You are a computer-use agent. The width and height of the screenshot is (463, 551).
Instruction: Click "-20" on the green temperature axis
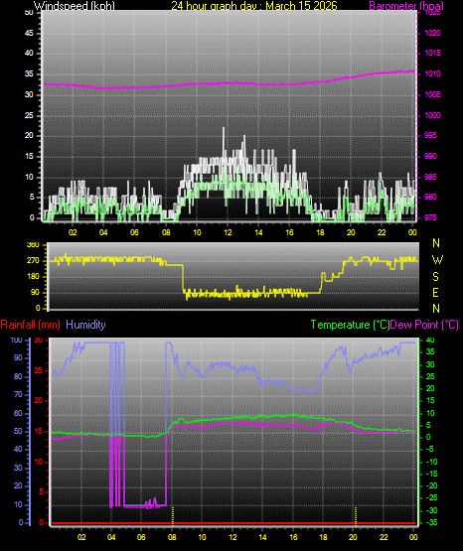click(x=431, y=485)
